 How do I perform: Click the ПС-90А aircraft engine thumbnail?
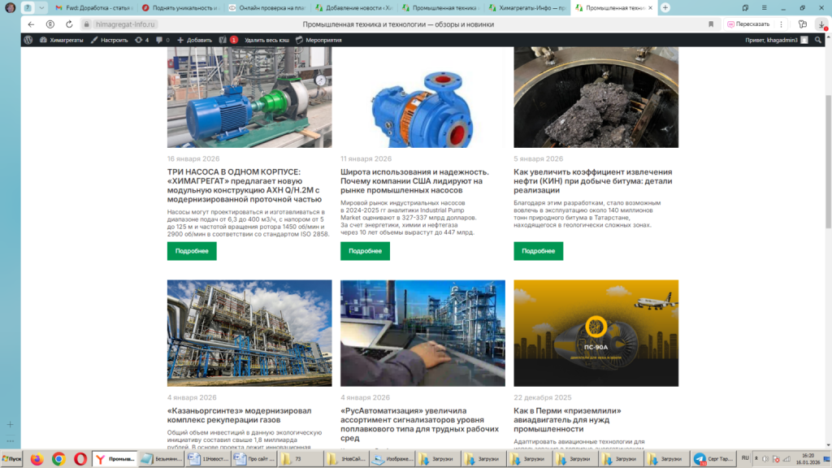click(x=596, y=332)
